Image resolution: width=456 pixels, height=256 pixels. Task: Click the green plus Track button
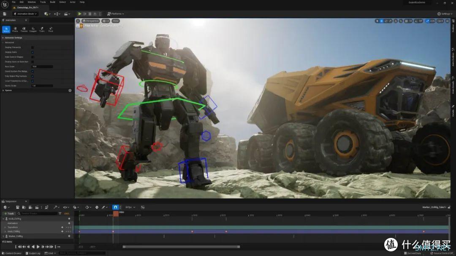click(9, 213)
